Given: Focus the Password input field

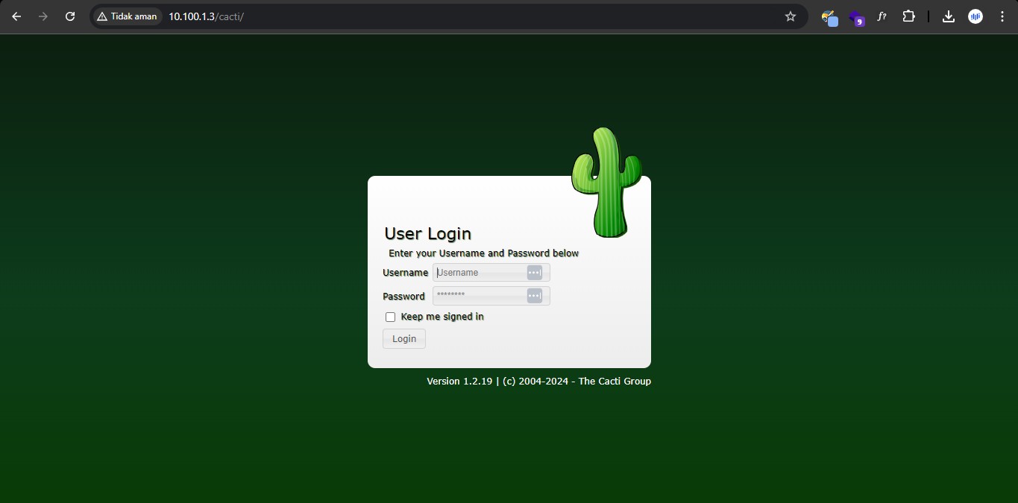Looking at the screenshot, I should 480,297.
